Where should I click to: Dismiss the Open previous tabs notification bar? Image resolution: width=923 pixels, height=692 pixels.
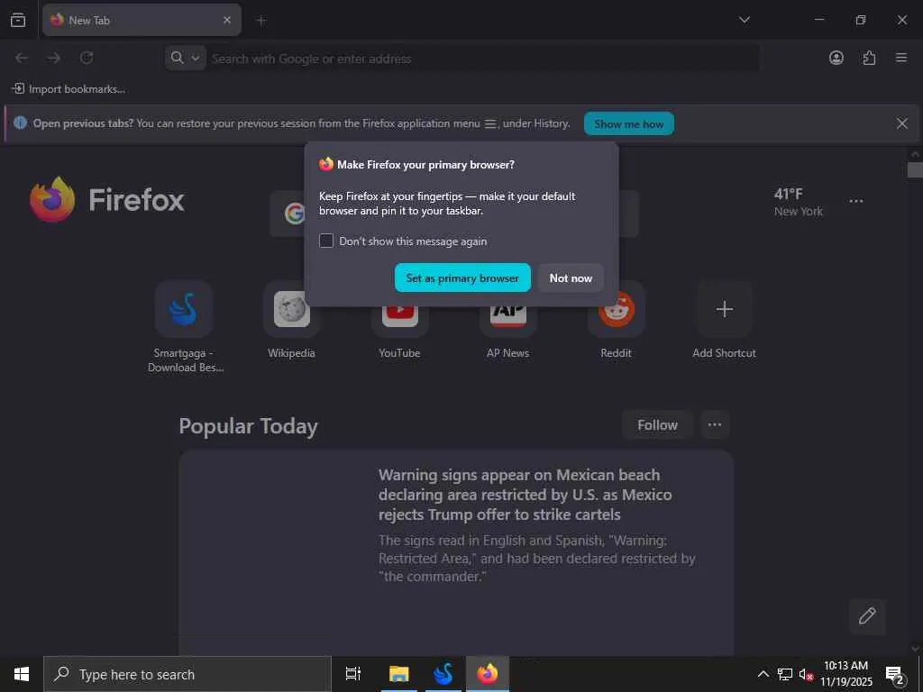click(x=901, y=123)
